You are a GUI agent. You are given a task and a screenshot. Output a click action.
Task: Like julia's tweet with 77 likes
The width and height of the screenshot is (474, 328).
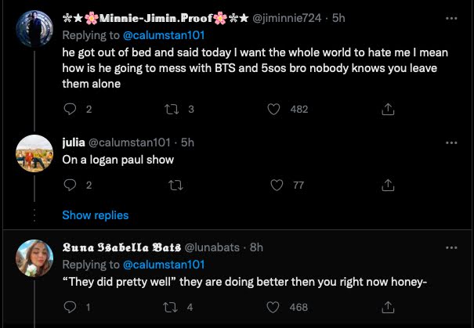pyautogui.click(x=277, y=186)
